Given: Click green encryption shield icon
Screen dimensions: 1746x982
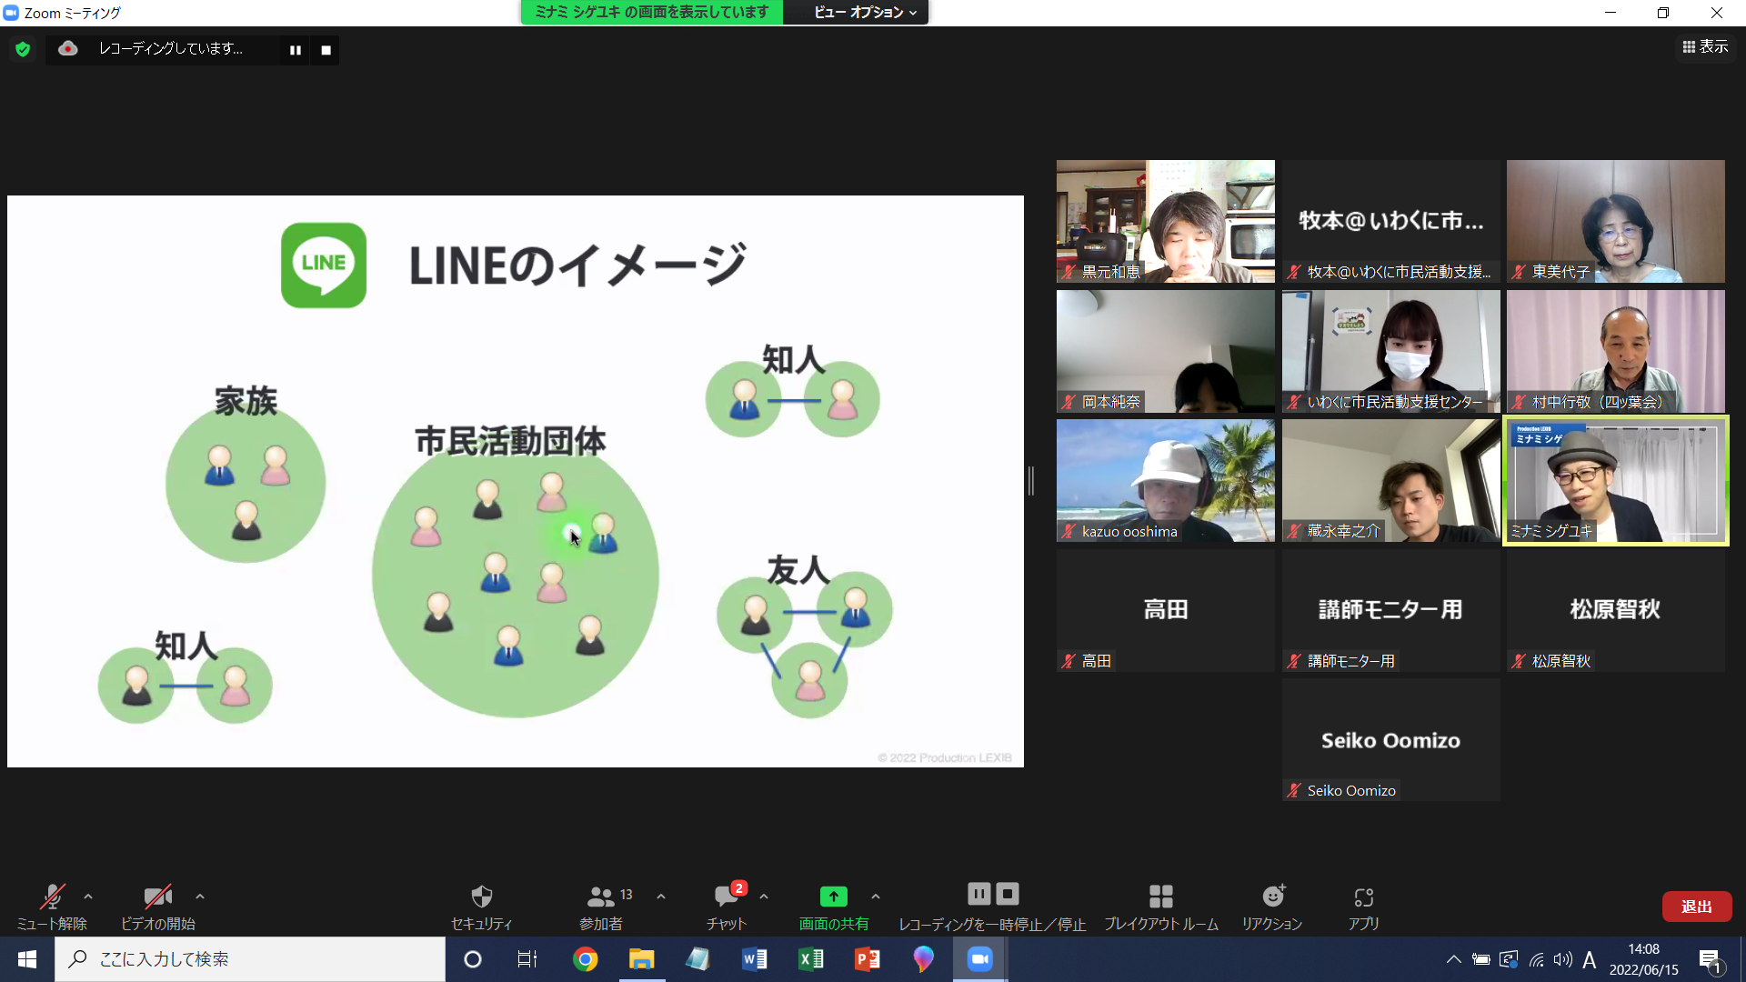Looking at the screenshot, I should 23,49.
